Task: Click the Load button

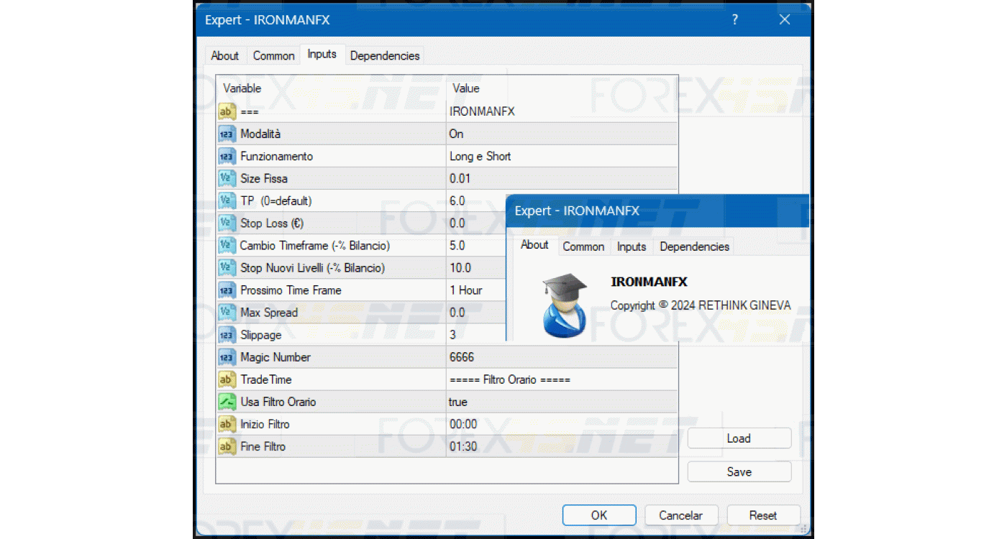Action: (739, 438)
